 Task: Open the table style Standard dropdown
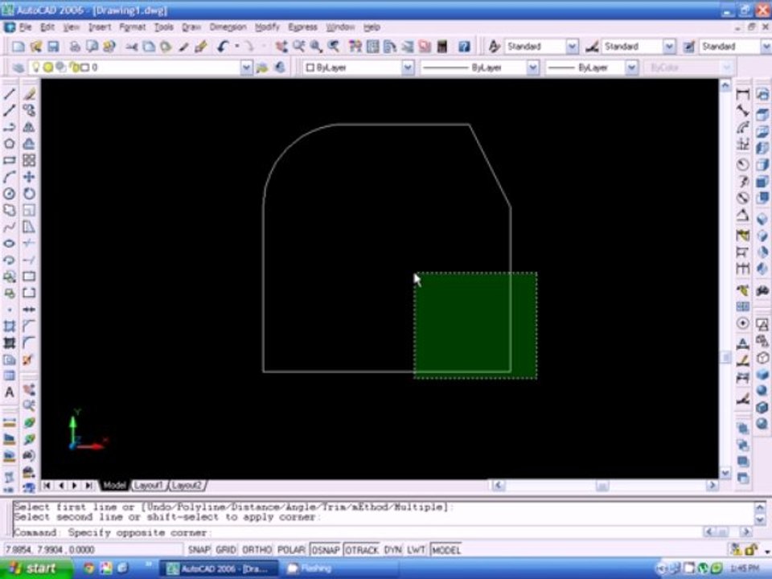coord(766,47)
